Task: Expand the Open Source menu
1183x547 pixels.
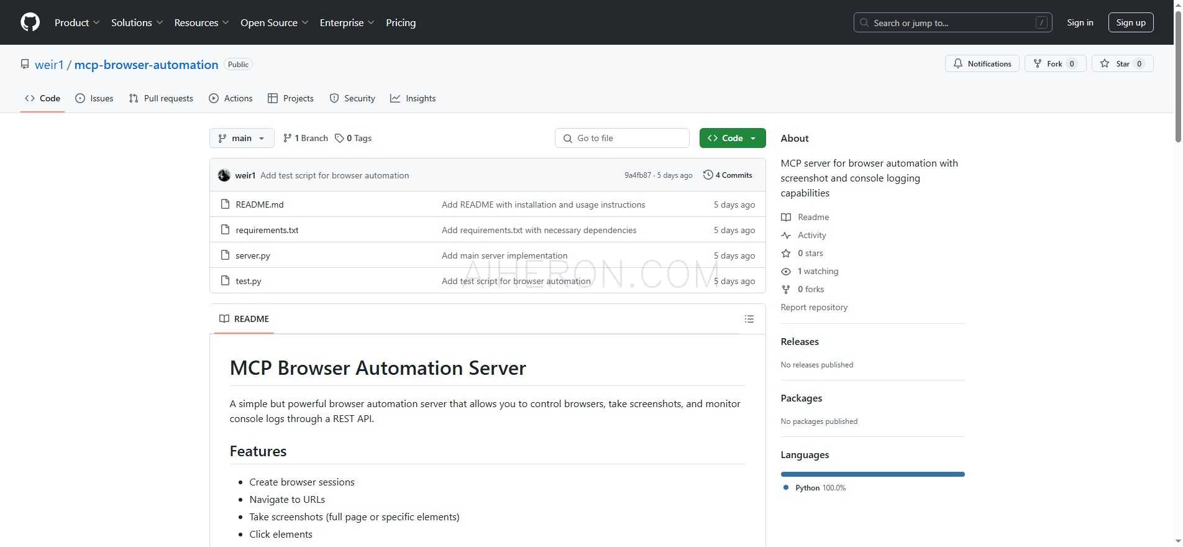Action: 274,22
